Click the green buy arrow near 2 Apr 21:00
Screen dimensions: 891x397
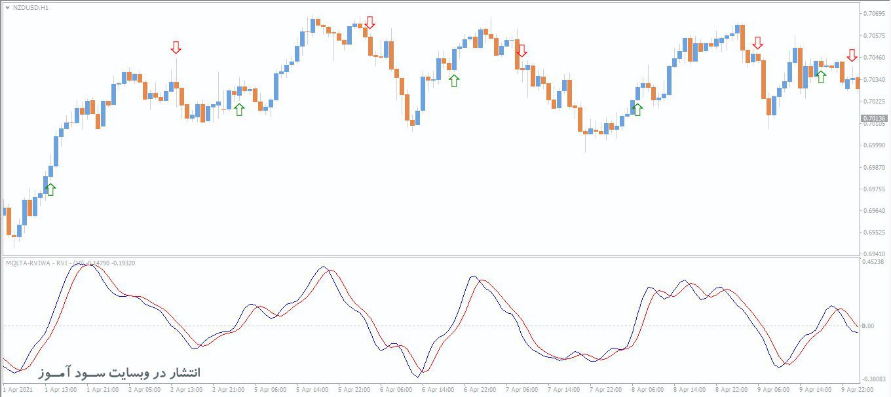click(x=239, y=109)
